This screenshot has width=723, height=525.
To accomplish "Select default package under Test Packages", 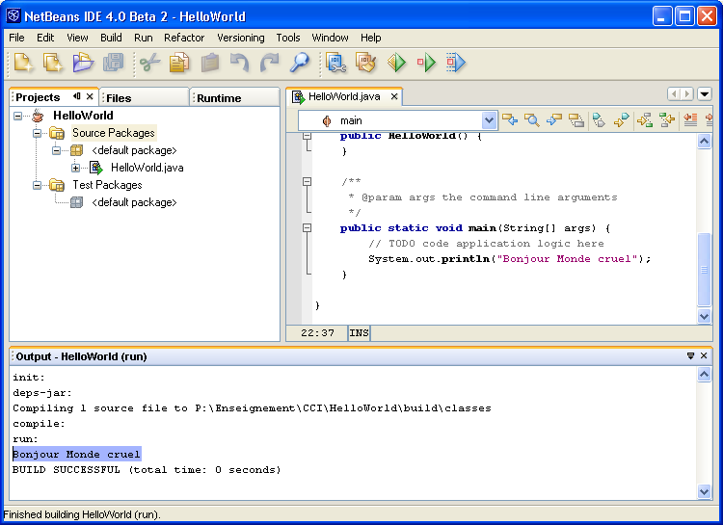I will (x=134, y=202).
